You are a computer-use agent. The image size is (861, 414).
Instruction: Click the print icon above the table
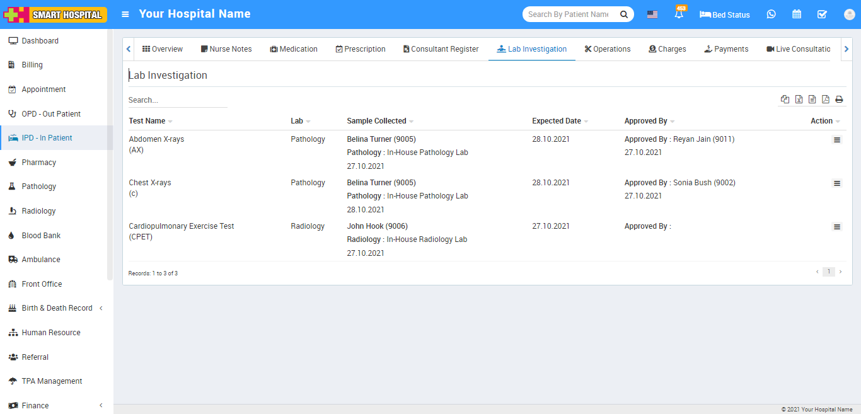click(839, 100)
